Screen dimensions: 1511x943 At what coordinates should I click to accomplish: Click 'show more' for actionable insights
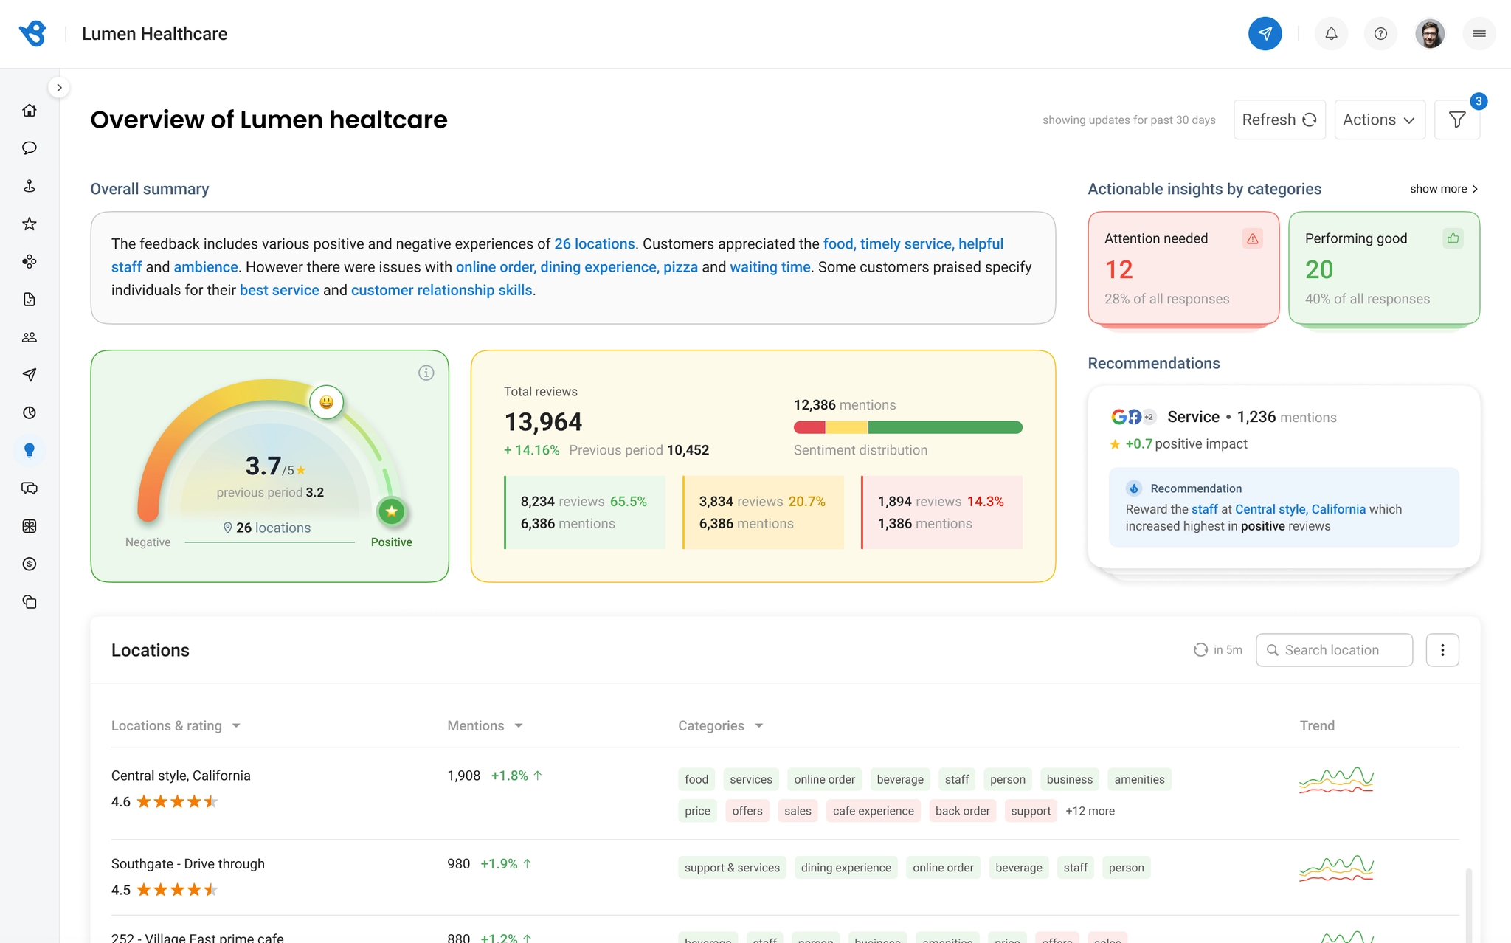tap(1444, 189)
